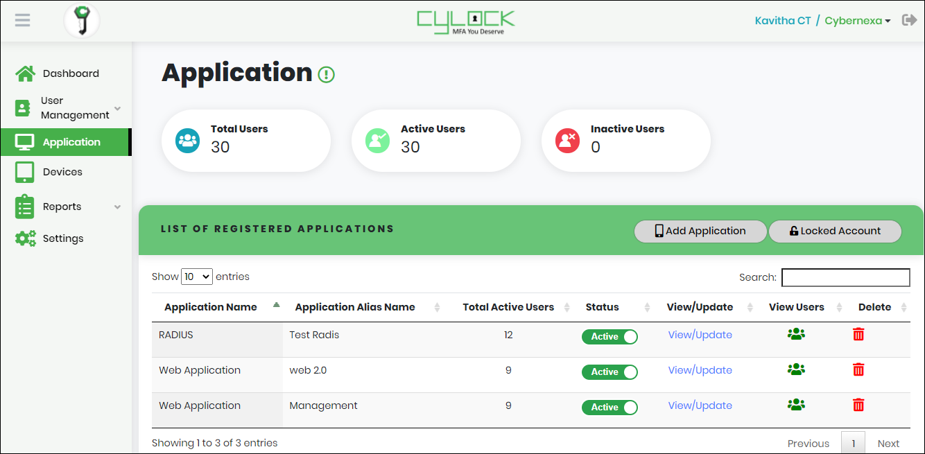Delete the RADIUS application via trash icon

[858, 335]
